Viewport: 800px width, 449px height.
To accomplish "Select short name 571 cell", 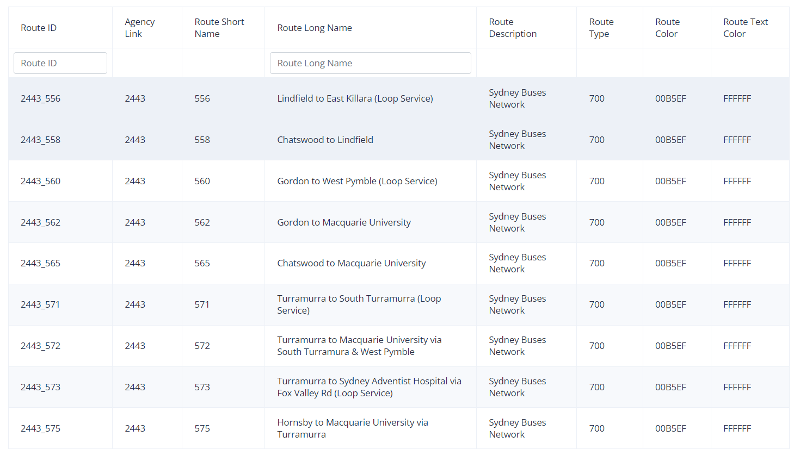I will coord(202,304).
